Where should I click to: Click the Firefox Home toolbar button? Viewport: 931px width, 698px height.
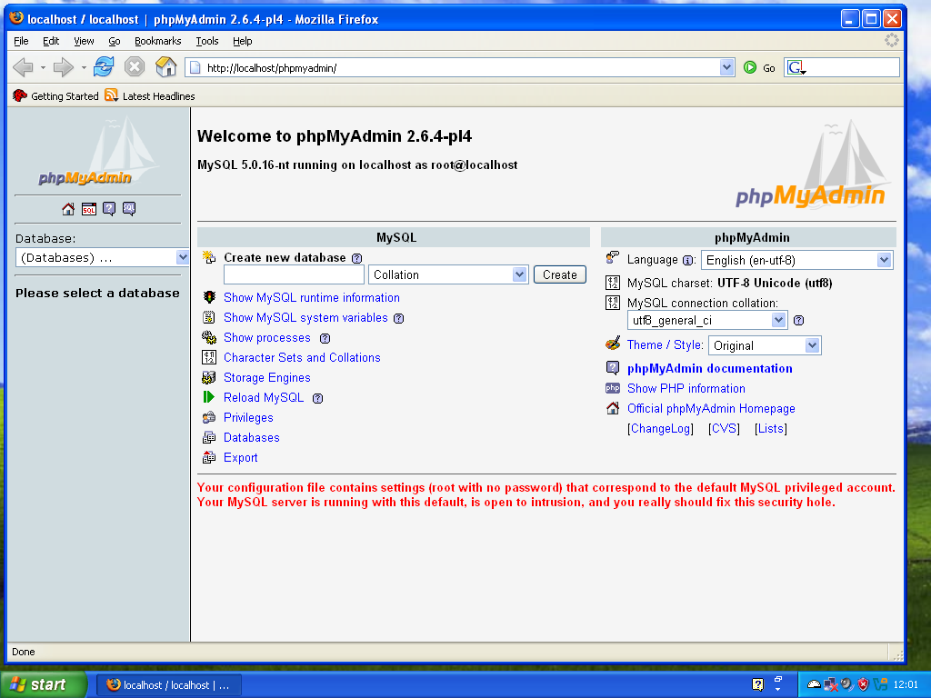[165, 67]
